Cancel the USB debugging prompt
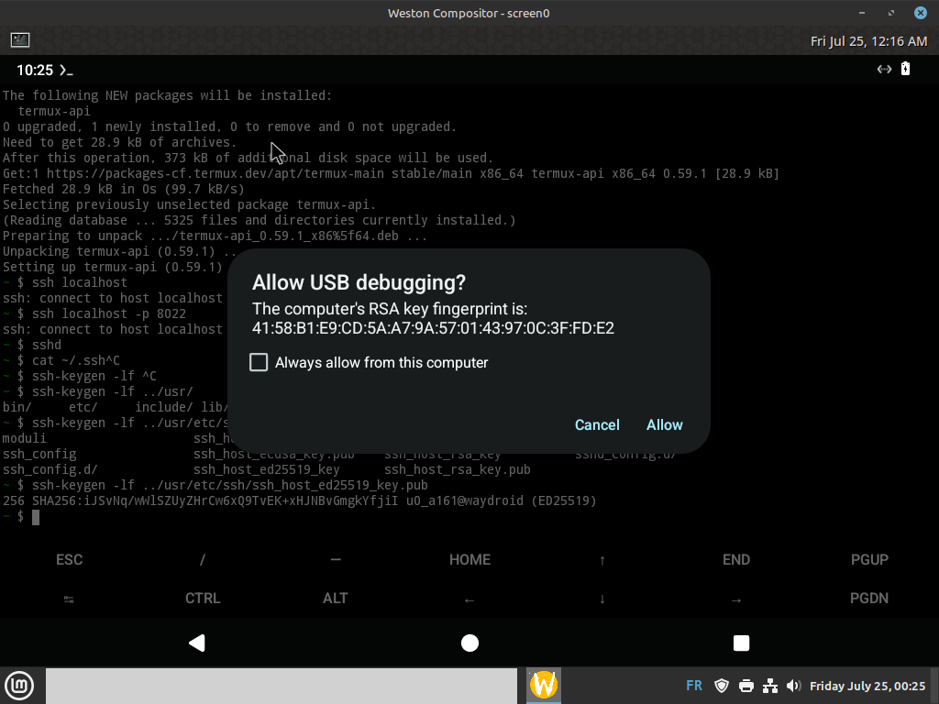This screenshot has height=704, width=939. 597,424
